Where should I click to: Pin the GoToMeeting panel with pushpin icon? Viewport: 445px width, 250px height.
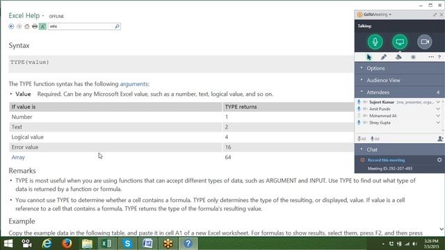pos(435,15)
